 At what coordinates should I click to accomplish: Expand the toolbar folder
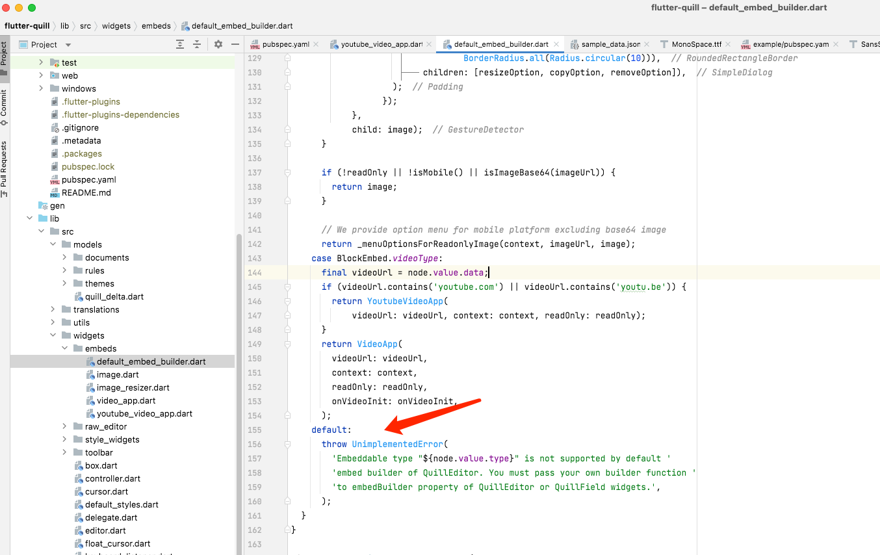click(64, 452)
